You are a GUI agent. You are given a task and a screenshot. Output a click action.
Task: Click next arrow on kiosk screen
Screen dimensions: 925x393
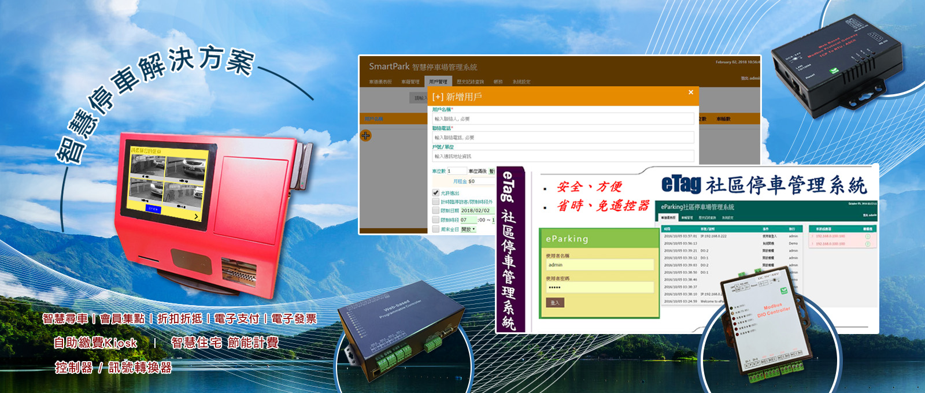pyautogui.click(x=197, y=217)
